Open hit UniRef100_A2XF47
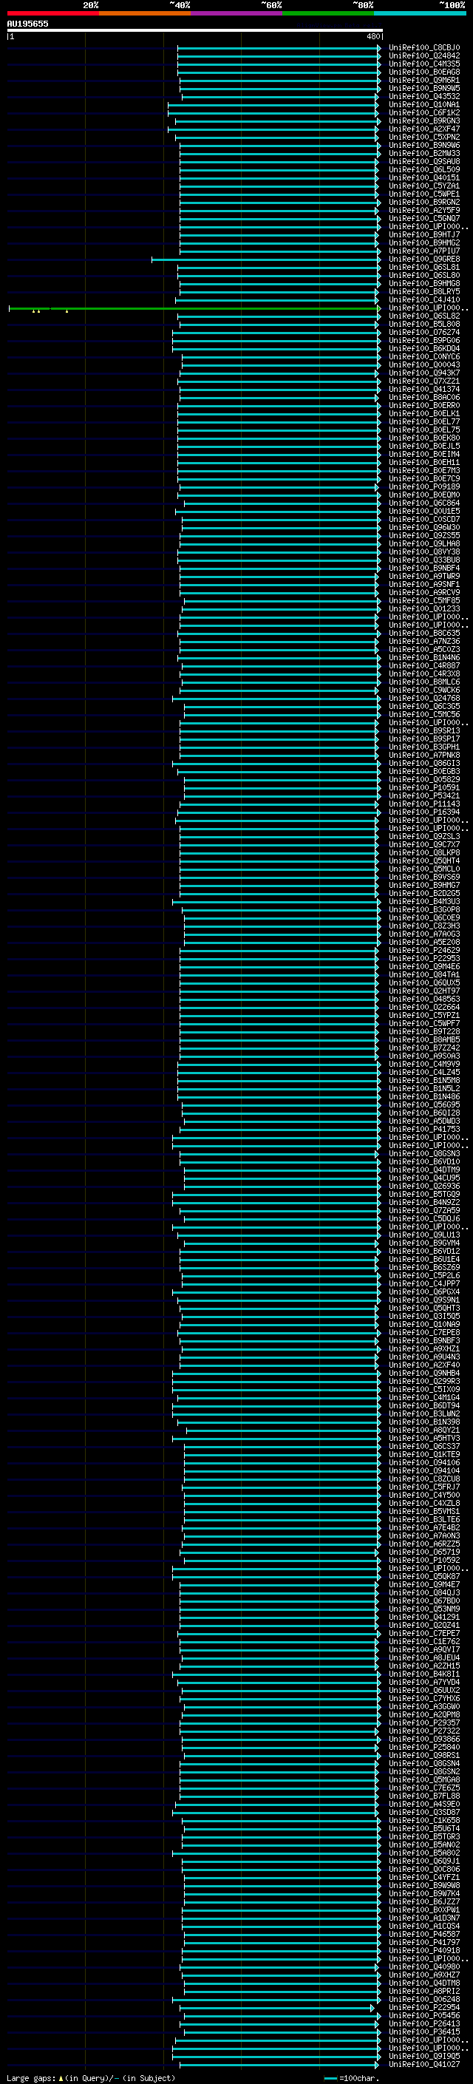The height and width of the screenshot is (2084, 473). (423, 129)
